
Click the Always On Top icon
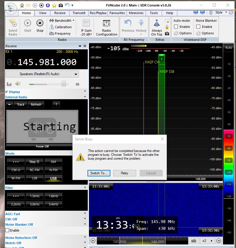pyautogui.click(x=157, y=23)
